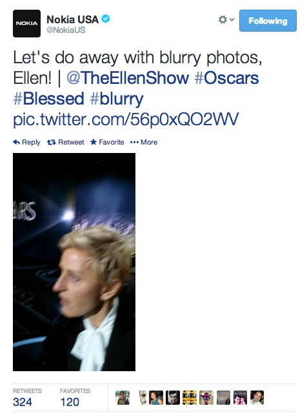Open the @TheEllenShow mention

point(128,78)
